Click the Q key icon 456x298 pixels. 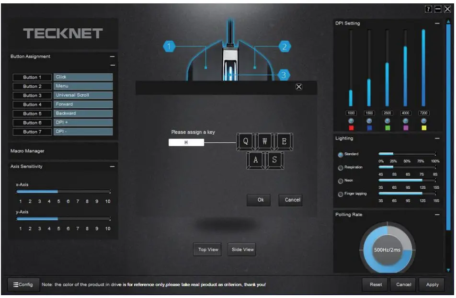[245, 142]
